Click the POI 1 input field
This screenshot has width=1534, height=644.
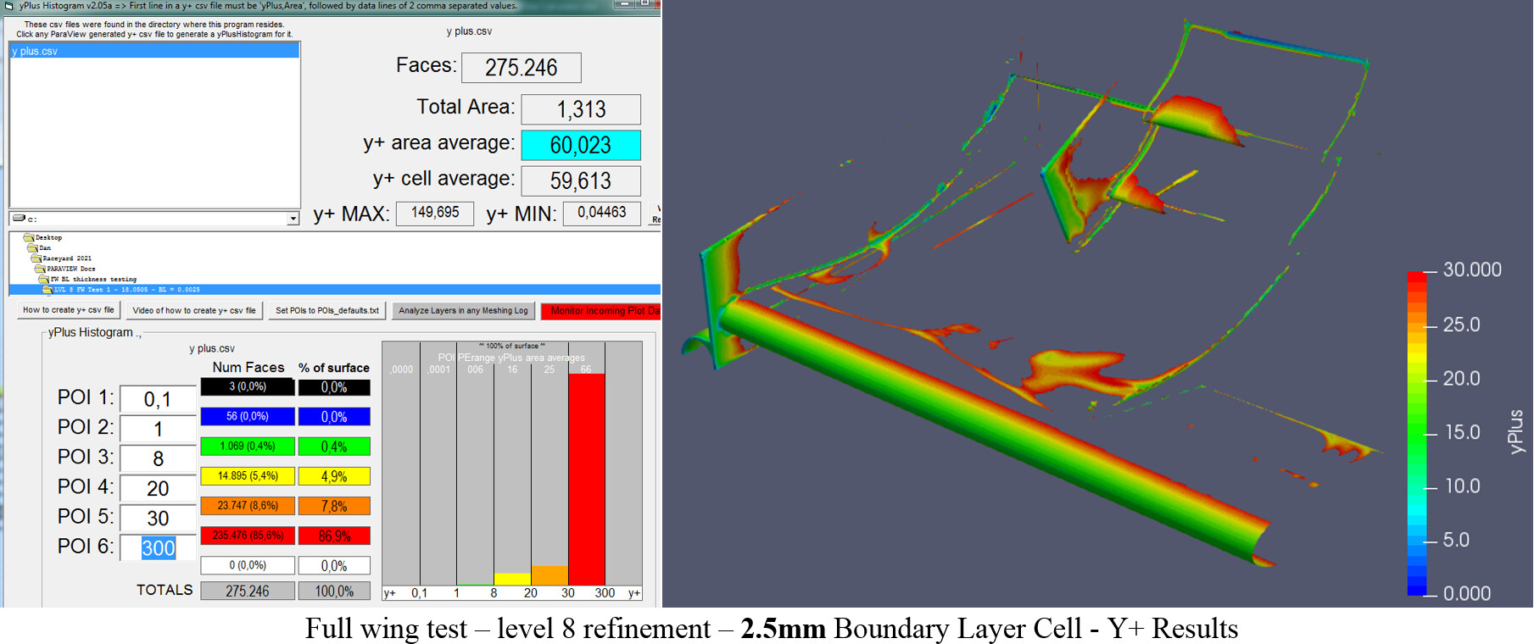[158, 399]
